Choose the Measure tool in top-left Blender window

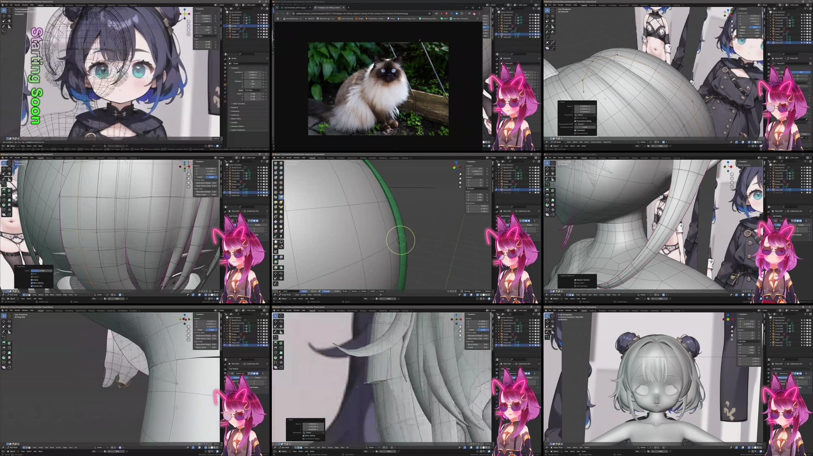tap(9, 27)
